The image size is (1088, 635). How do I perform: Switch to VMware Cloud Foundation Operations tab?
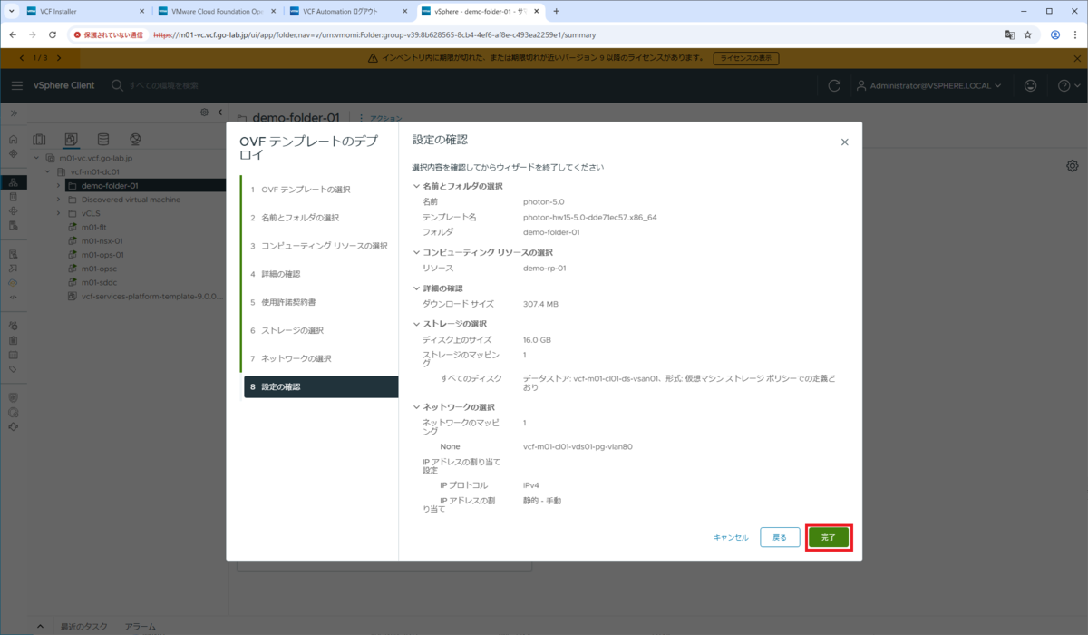pyautogui.click(x=218, y=11)
